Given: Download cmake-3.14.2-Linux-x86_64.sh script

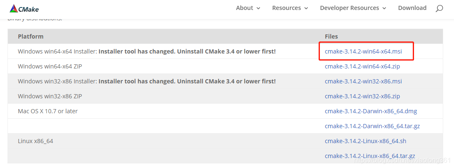Looking at the screenshot, I should point(365,141).
